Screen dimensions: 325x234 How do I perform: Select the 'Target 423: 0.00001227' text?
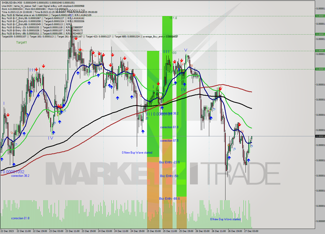click(x=99, y=37)
